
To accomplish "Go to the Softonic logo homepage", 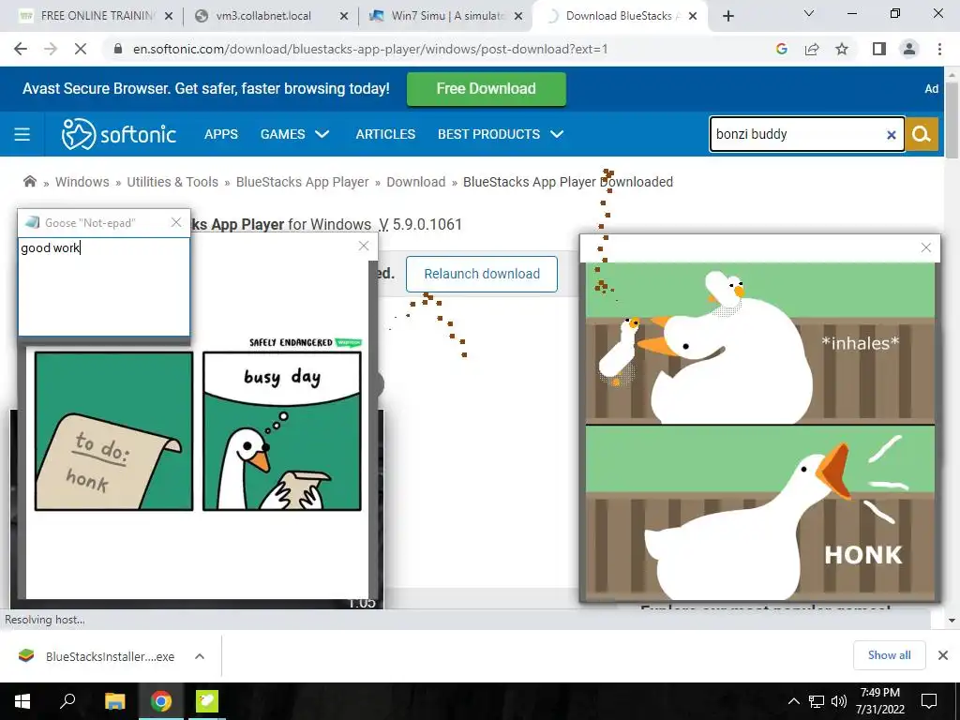I will point(119,134).
